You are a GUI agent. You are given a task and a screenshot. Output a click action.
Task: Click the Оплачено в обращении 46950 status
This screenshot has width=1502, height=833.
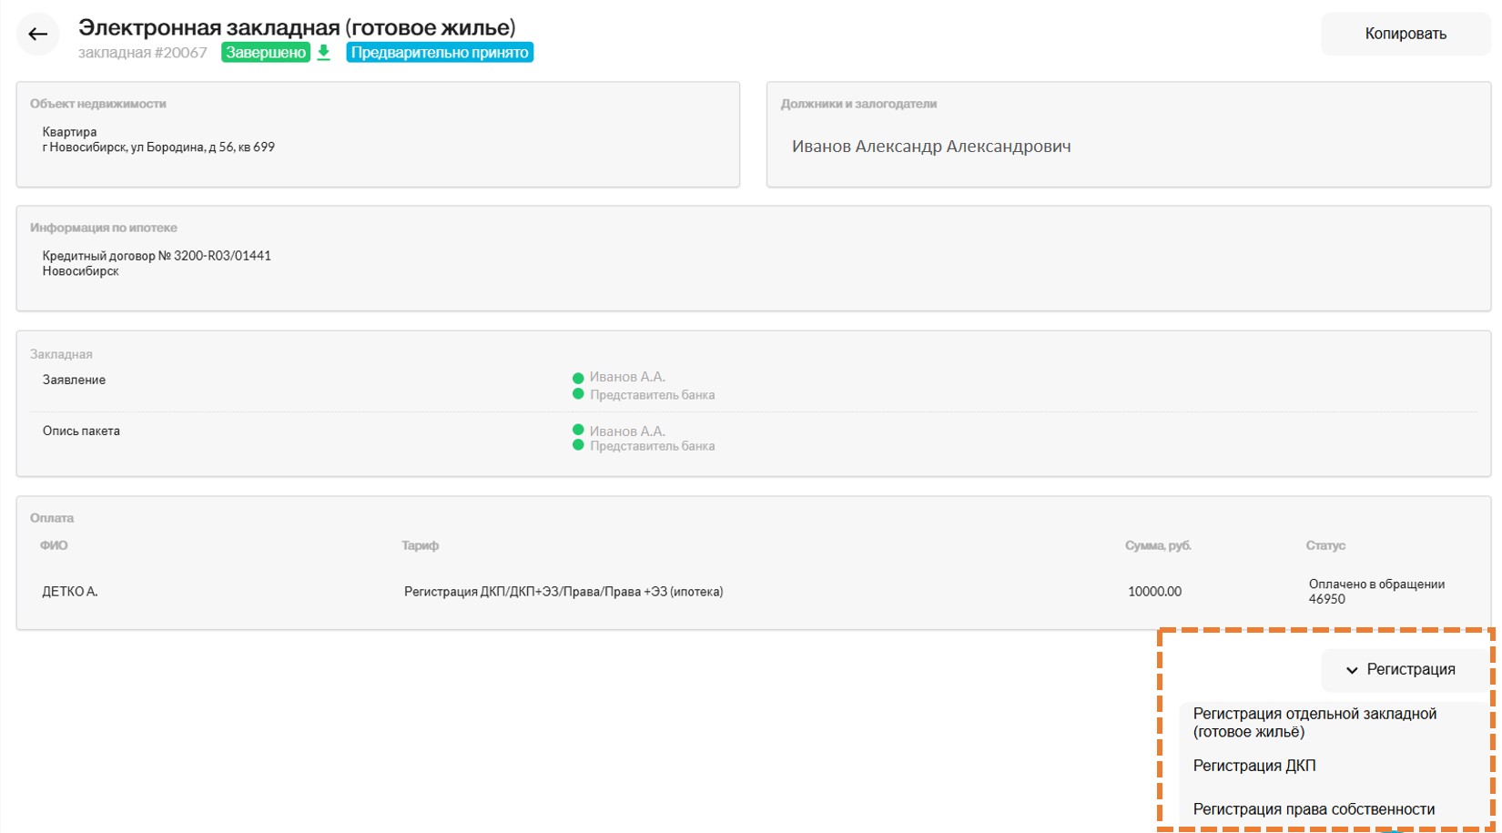click(x=1375, y=592)
